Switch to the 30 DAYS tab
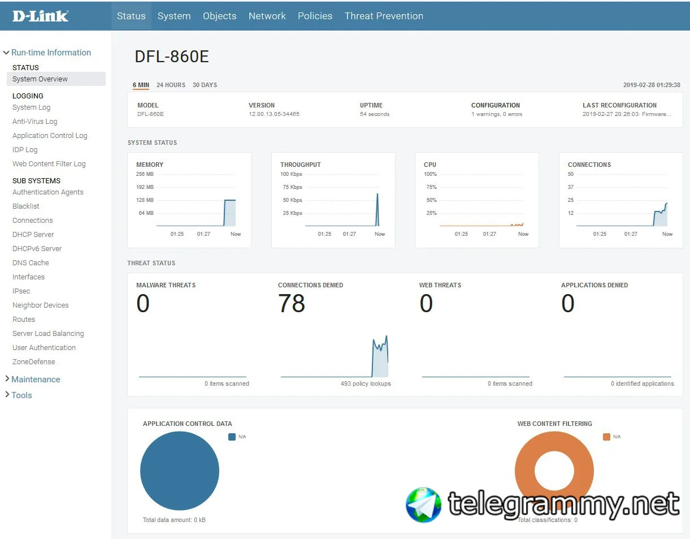 click(205, 85)
